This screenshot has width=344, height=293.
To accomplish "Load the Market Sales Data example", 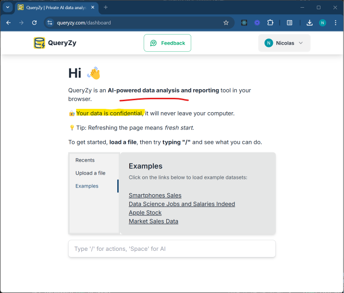I will click(x=153, y=221).
